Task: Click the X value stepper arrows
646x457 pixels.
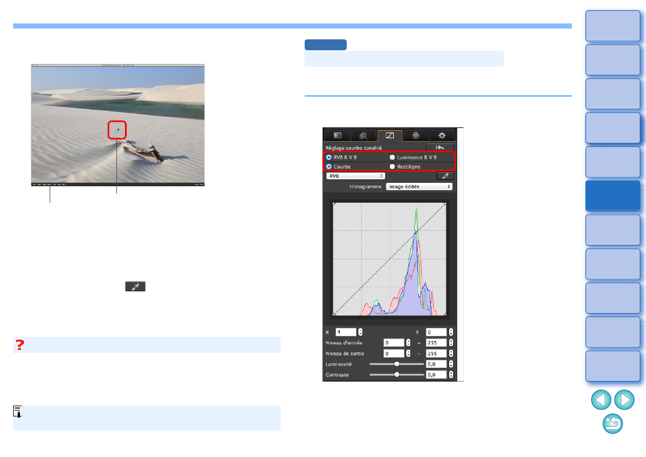Action: tap(360, 332)
